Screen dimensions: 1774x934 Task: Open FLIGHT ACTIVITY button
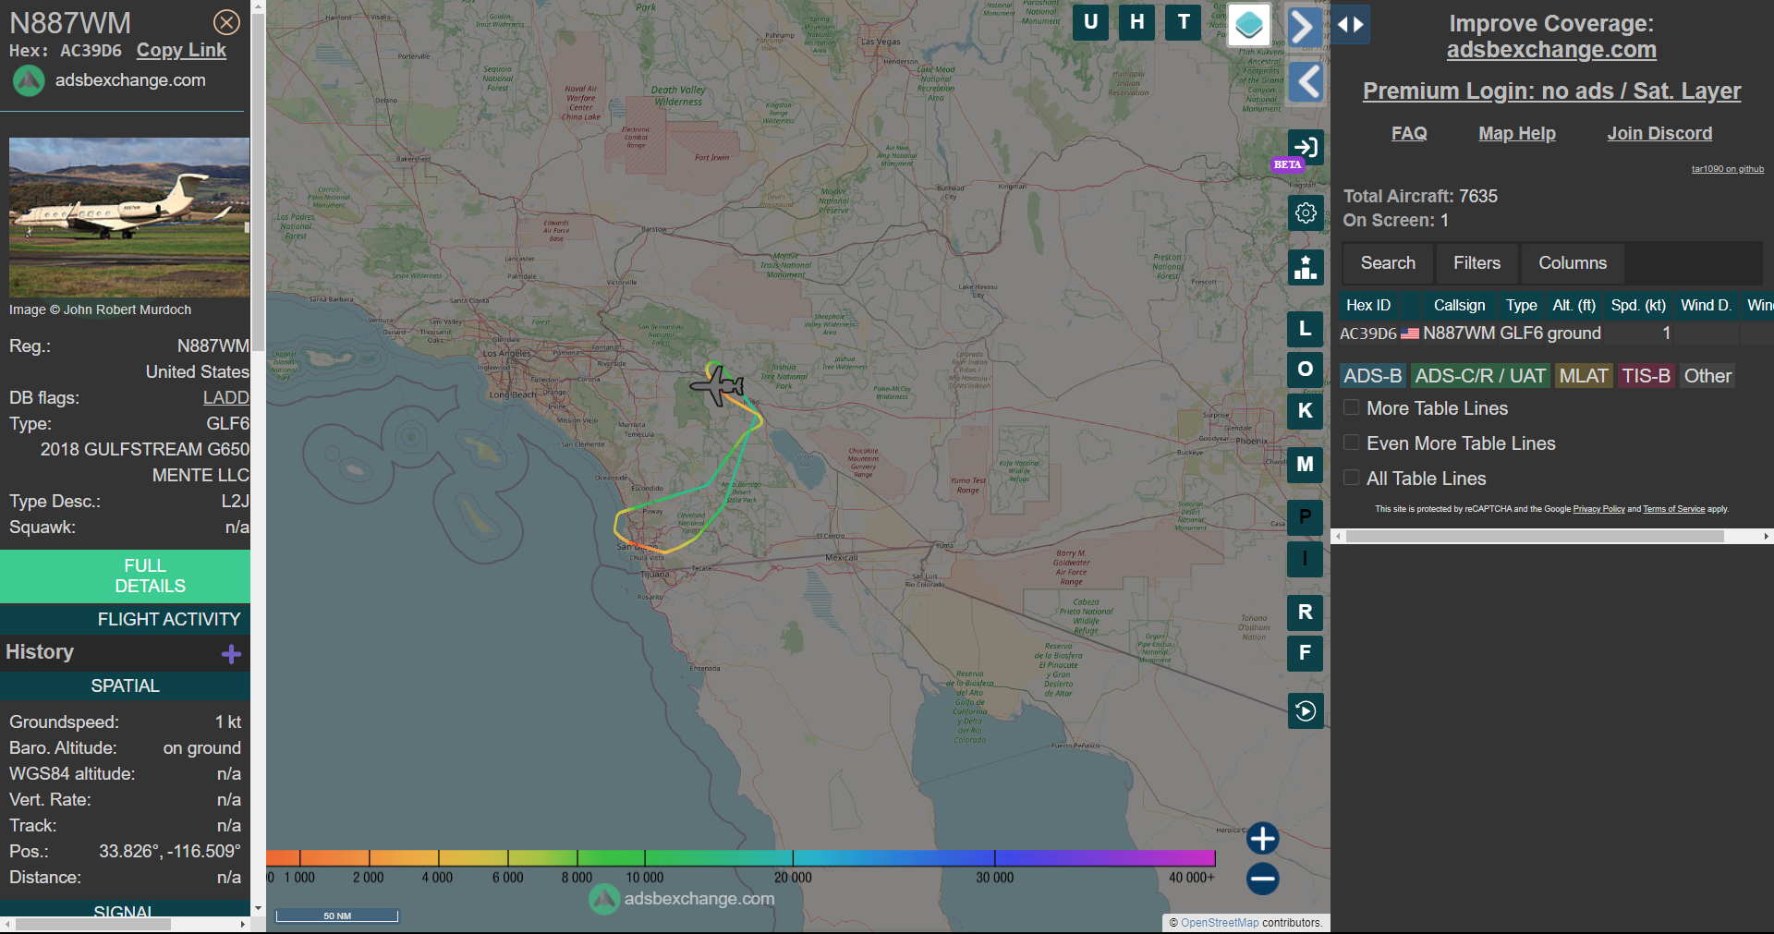click(x=125, y=619)
